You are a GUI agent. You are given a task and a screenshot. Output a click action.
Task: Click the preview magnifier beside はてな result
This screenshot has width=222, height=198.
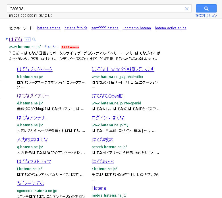pos(34,40)
